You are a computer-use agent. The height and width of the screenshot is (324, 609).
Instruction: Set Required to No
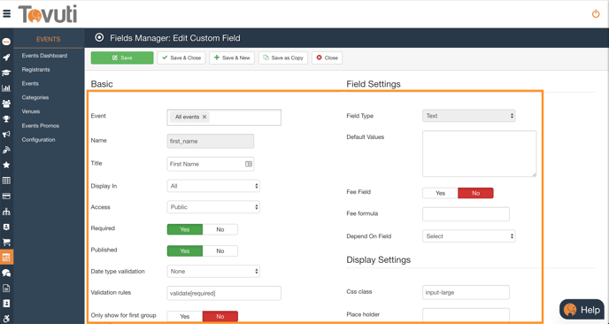tap(220, 229)
